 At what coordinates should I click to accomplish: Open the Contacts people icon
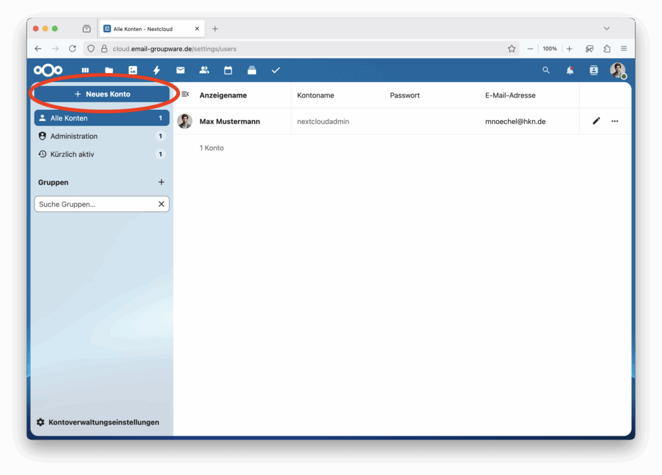click(x=204, y=70)
